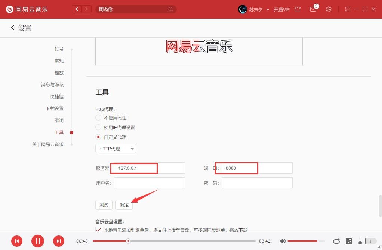Image resolution: width=382 pixels, height=250 pixels.
Task: Pause the current song
Action: (x=37, y=241)
